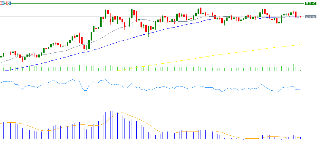Image resolution: width=317 pixels, height=149 pixels.
Task: Click the gray 3348.85 current price label
Action: [x=310, y=17]
